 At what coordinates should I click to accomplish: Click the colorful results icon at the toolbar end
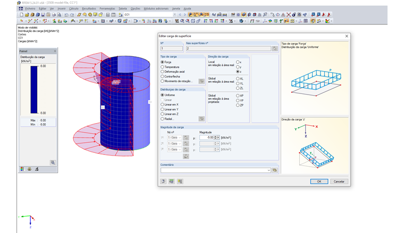pos(327,21)
